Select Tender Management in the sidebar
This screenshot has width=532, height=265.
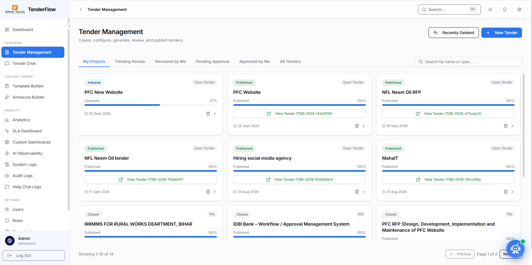33,52
